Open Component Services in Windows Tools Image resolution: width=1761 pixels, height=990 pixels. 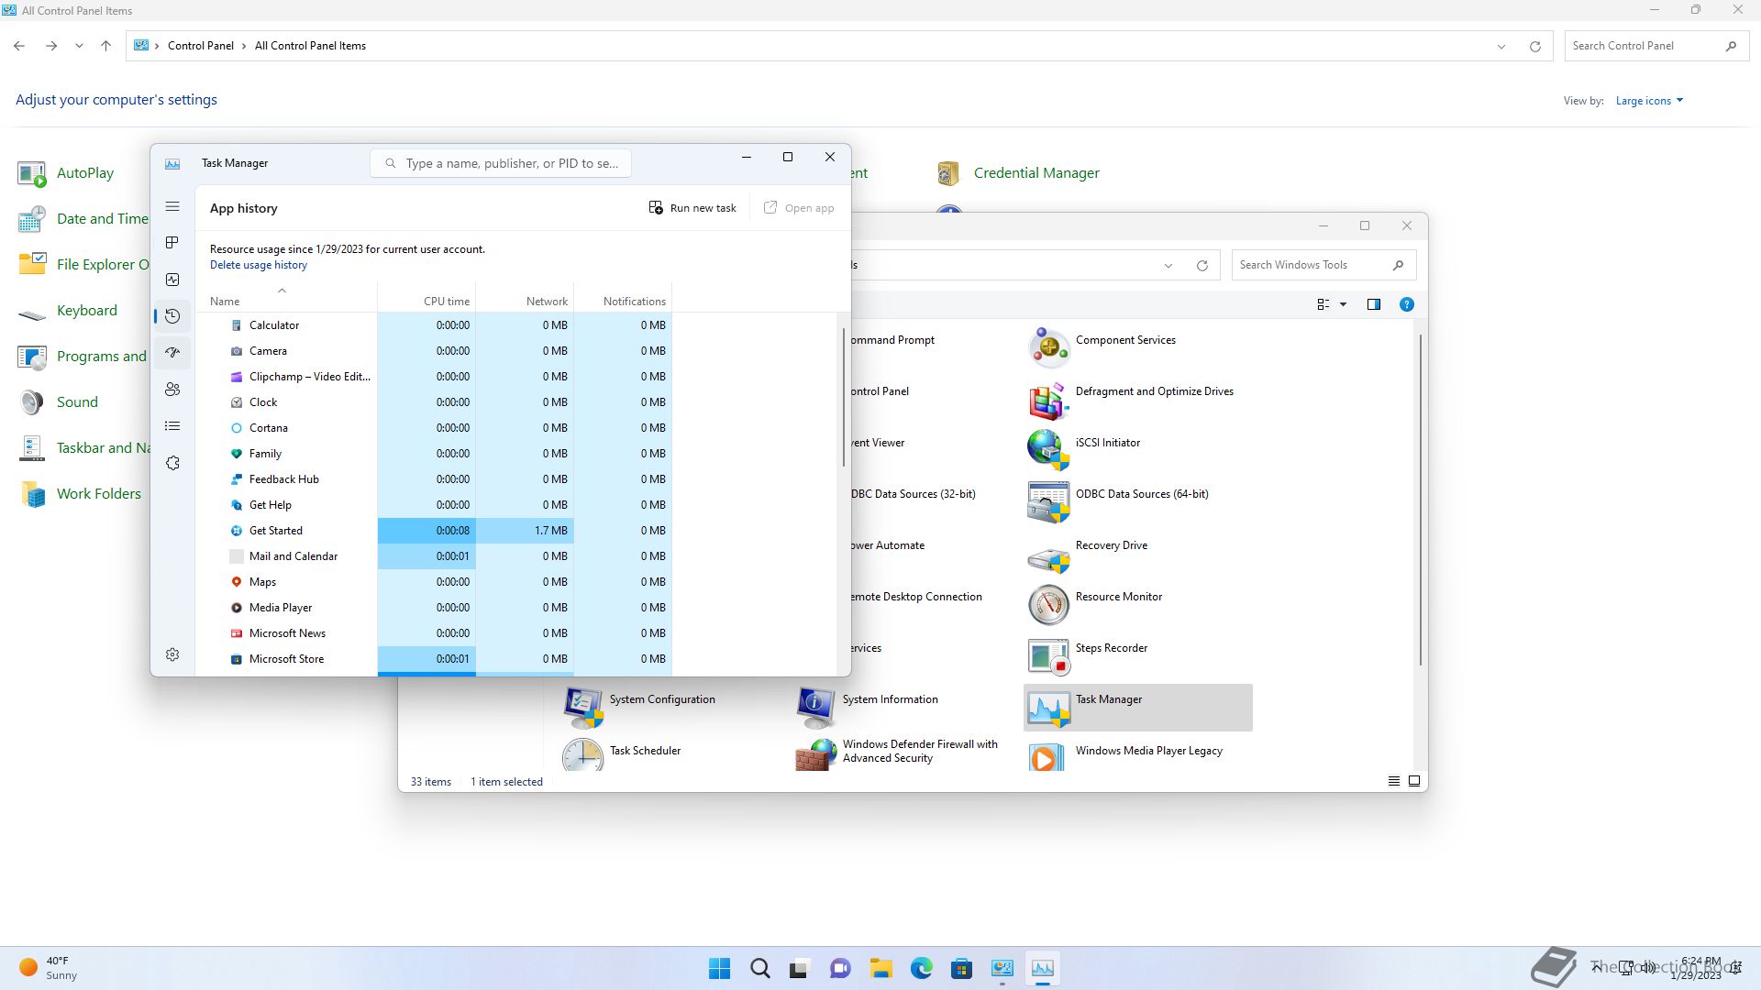[1137, 348]
